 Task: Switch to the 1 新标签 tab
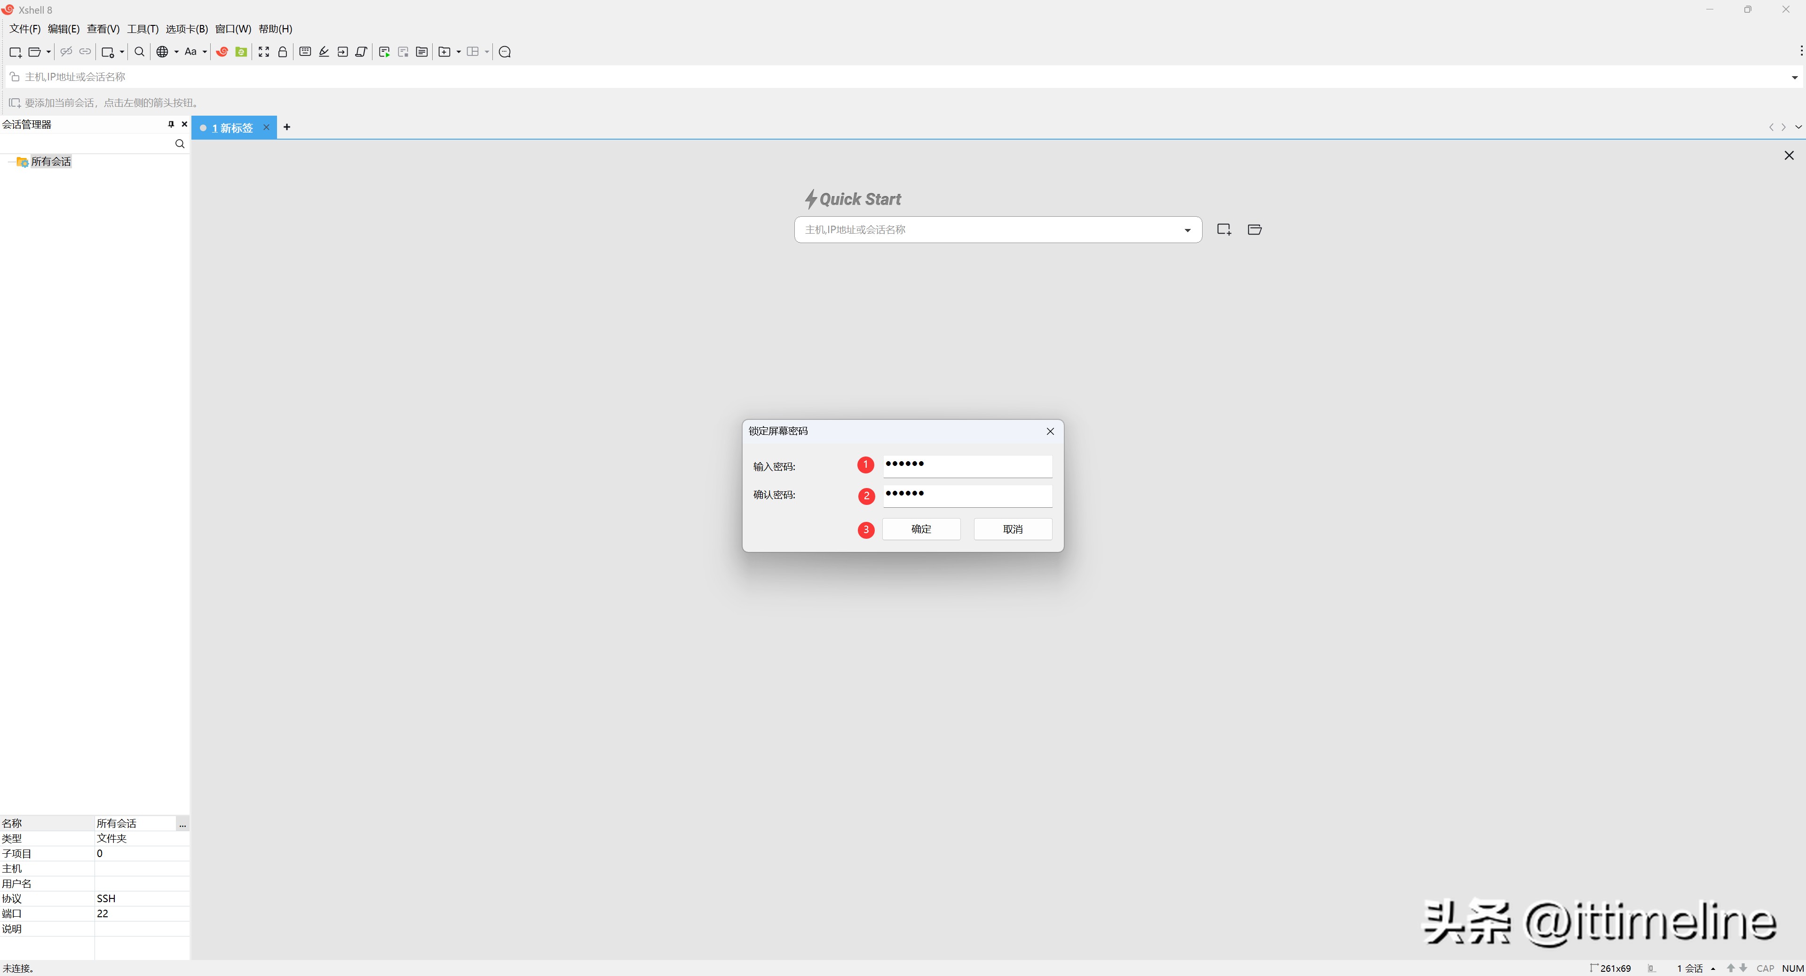pos(232,128)
